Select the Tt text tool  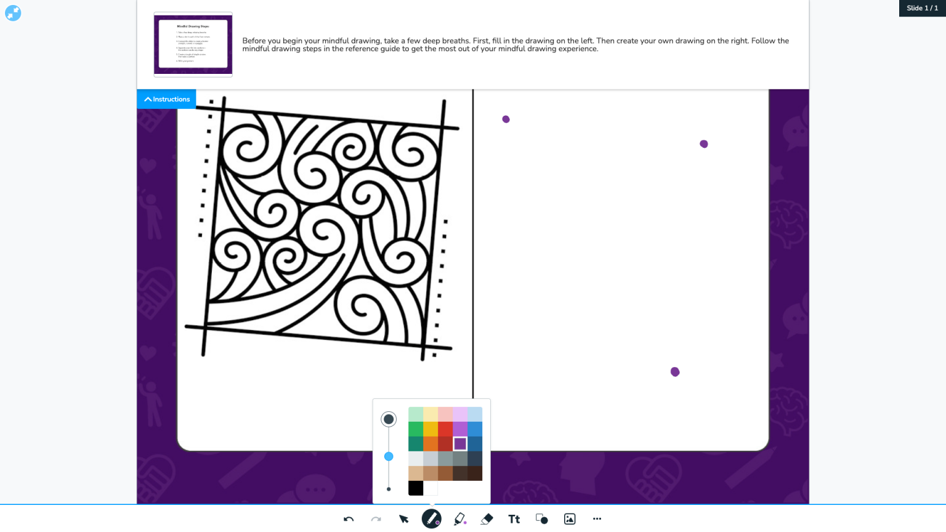pyautogui.click(x=514, y=519)
